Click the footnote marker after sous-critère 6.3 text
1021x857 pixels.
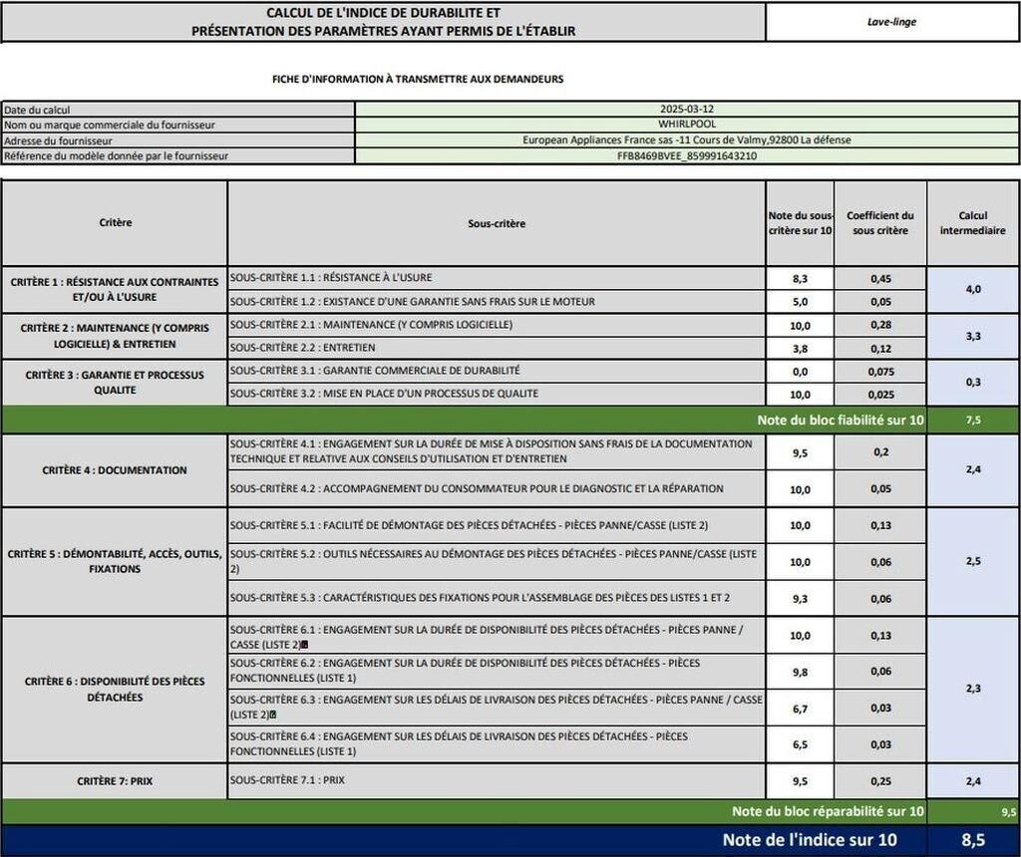(272, 714)
